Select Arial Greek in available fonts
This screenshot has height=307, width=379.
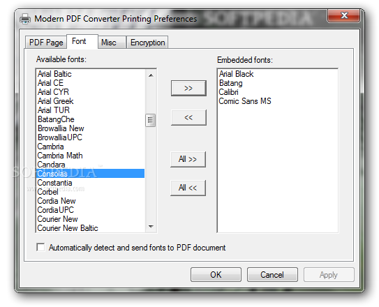tap(91, 101)
